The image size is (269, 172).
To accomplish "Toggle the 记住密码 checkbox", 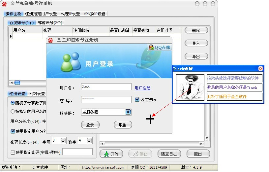I will coord(137,99).
